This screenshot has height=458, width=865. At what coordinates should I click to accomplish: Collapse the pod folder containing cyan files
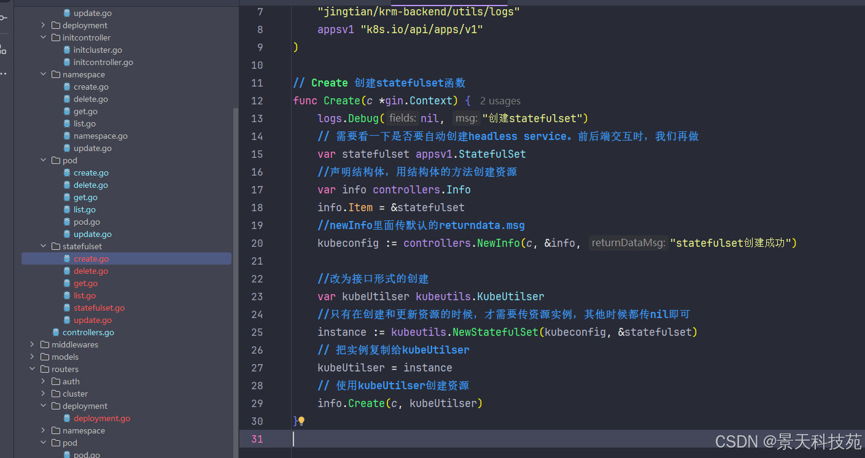pos(43,160)
